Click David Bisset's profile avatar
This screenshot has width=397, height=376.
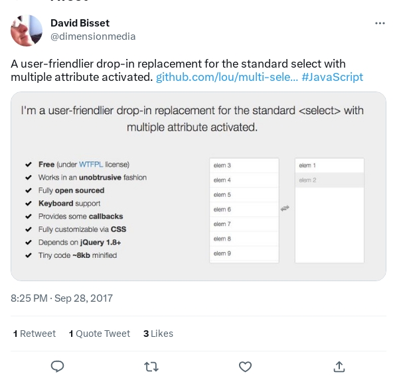[27, 31]
